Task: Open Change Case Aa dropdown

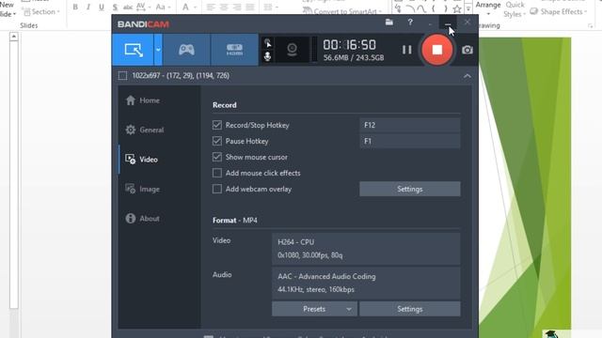Action: (x=163, y=7)
